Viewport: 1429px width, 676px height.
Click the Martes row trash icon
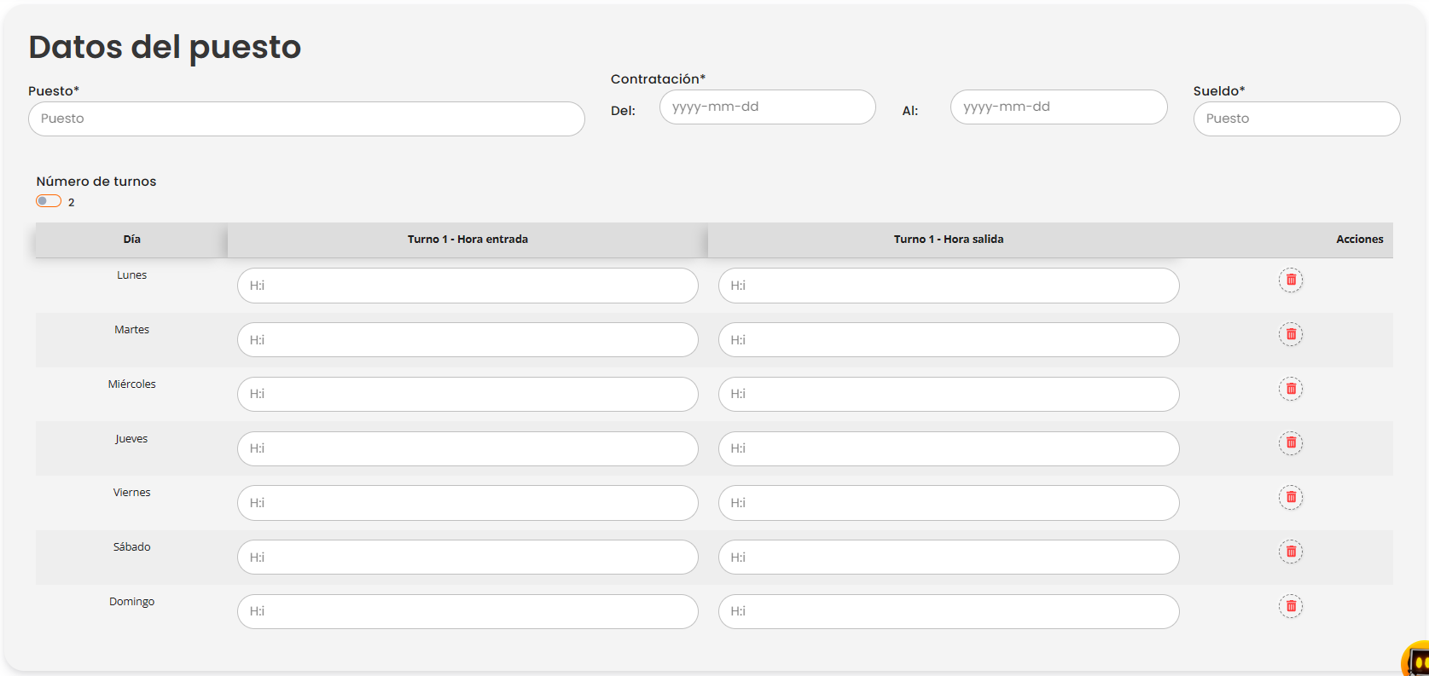(x=1290, y=334)
